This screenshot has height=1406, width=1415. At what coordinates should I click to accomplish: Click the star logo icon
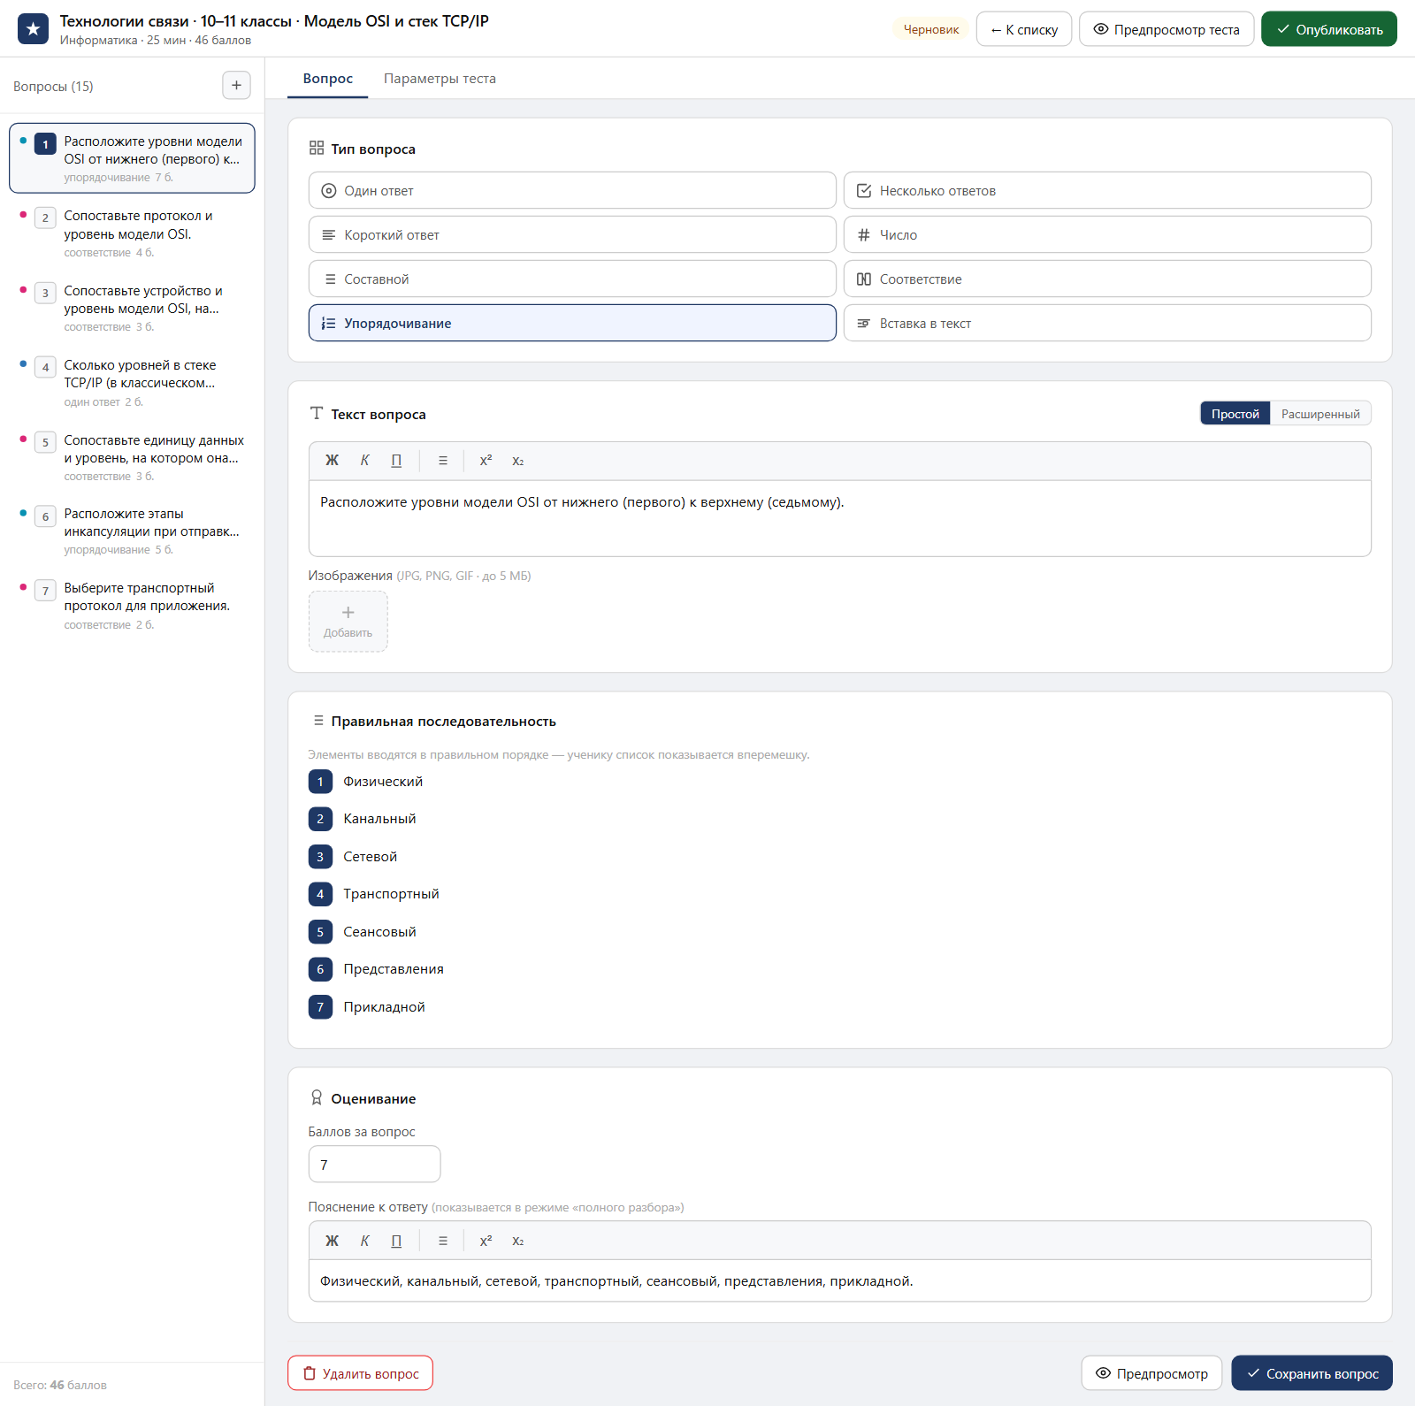(x=34, y=29)
